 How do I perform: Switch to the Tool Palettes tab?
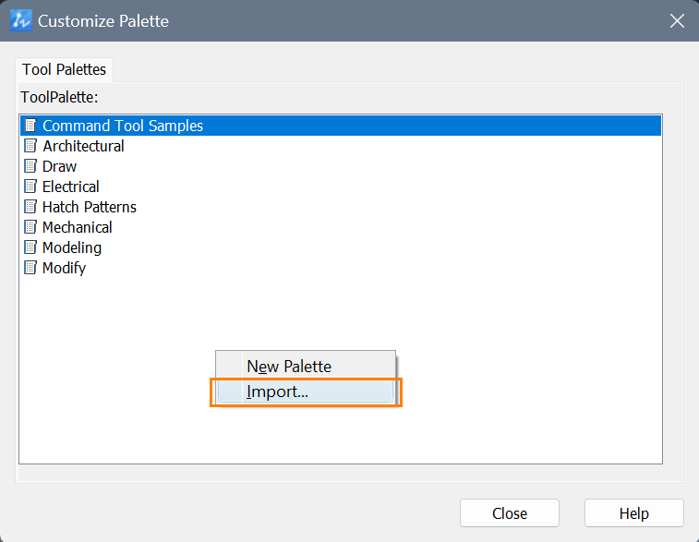65,69
